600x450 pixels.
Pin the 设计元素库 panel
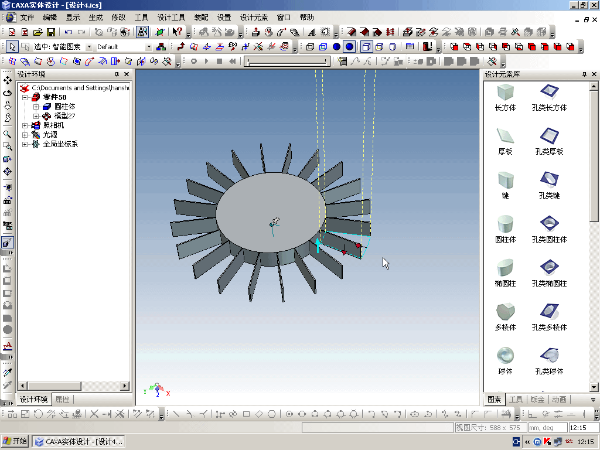tap(584, 74)
